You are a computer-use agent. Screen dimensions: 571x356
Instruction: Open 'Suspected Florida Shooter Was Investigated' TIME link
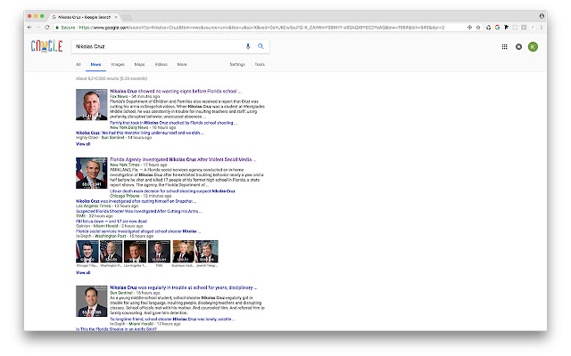click(139, 211)
